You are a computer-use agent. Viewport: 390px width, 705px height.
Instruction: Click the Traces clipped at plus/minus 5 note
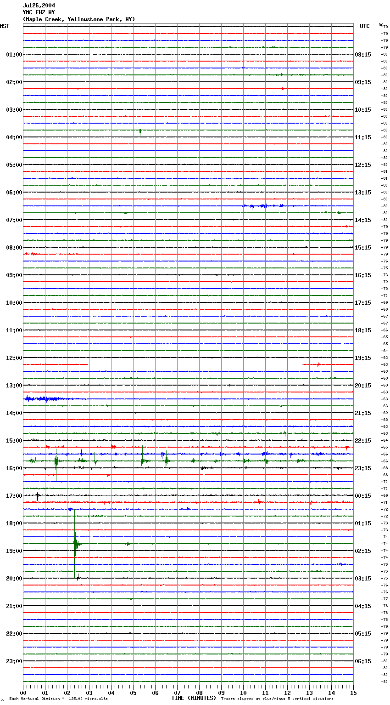[x=277, y=699]
